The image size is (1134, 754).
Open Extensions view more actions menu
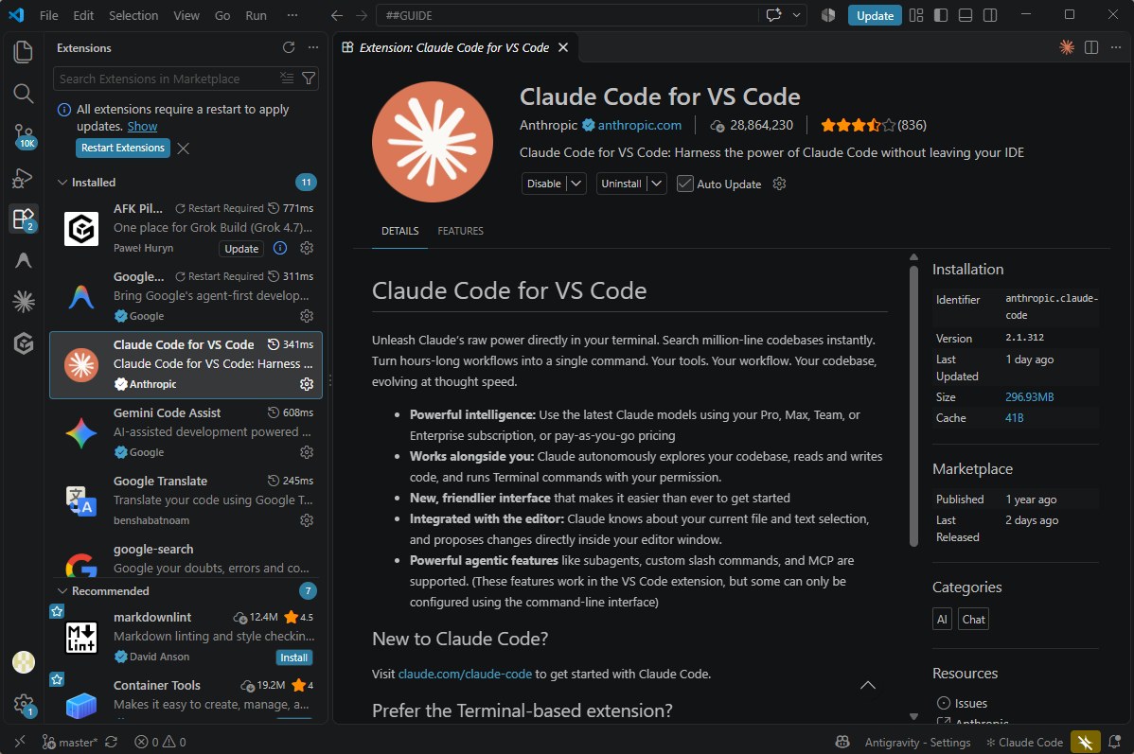tap(313, 47)
